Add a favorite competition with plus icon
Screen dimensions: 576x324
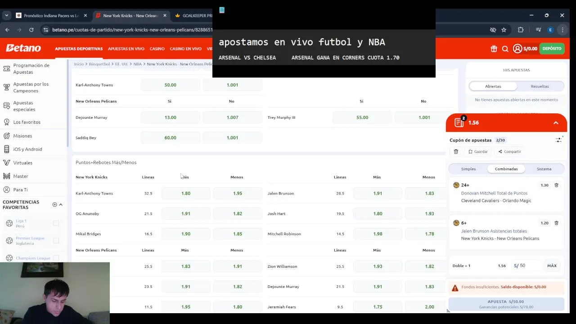pyautogui.click(x=54, y=205)
